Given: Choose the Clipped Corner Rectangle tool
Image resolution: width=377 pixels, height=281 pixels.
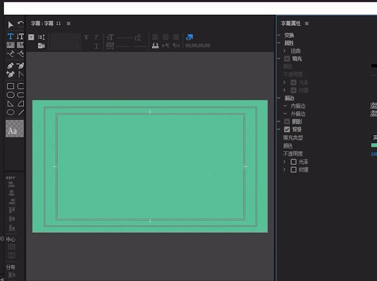Looking at the screenshot, I should click(x=11, y=95).
